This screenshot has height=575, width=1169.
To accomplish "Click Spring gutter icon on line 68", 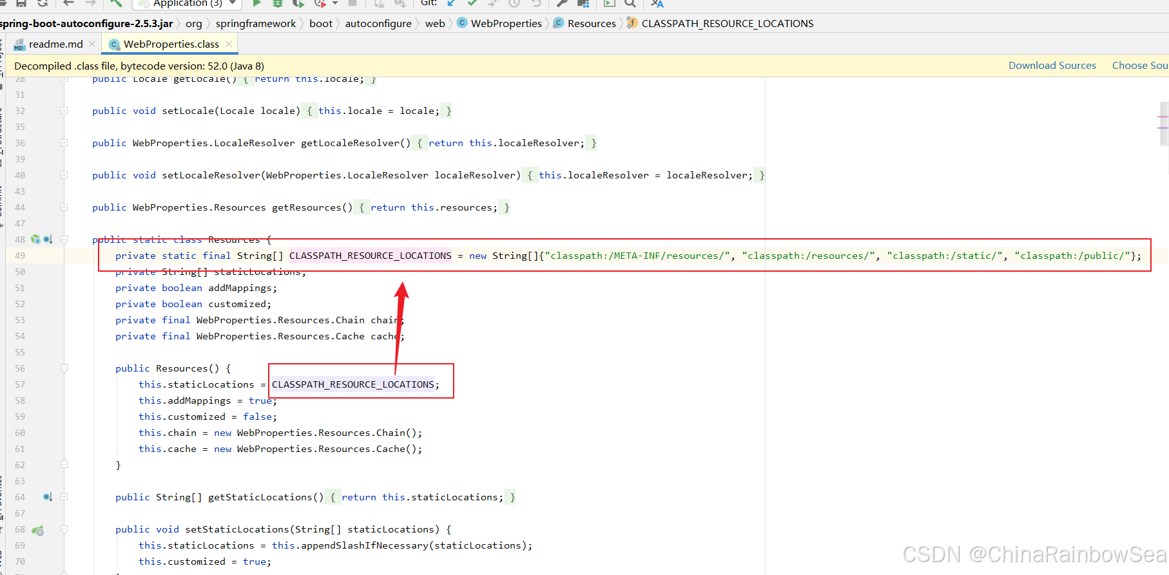I will click(38, 530).
